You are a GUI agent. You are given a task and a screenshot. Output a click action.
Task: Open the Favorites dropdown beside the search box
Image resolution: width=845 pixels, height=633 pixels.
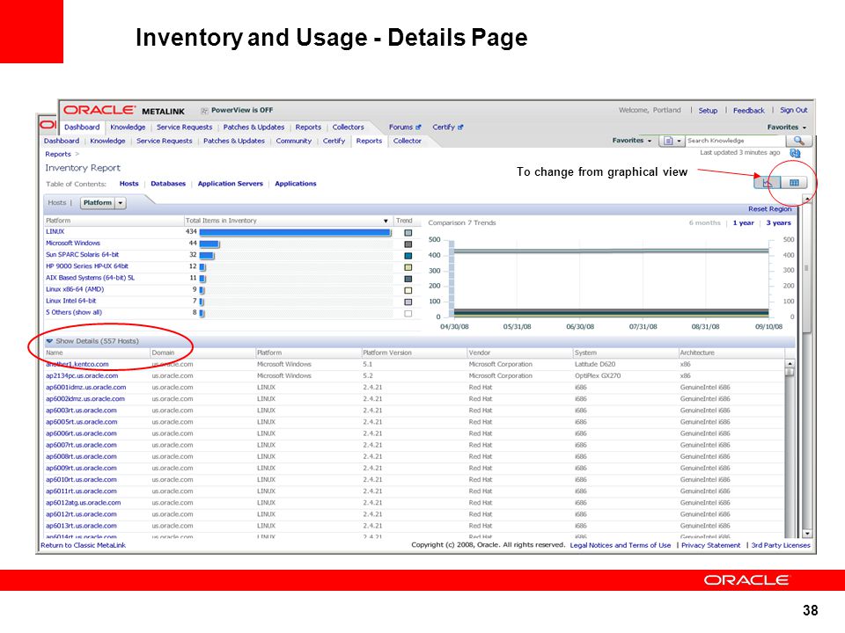[632, 141]
